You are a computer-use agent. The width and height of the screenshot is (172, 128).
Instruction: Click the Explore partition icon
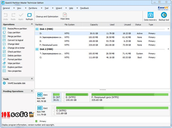(x=4, y=67)
